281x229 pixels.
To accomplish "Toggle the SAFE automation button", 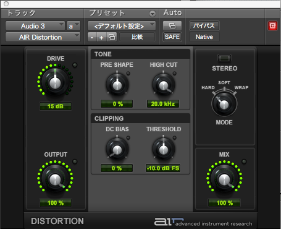I will click(x=172, y=37).
